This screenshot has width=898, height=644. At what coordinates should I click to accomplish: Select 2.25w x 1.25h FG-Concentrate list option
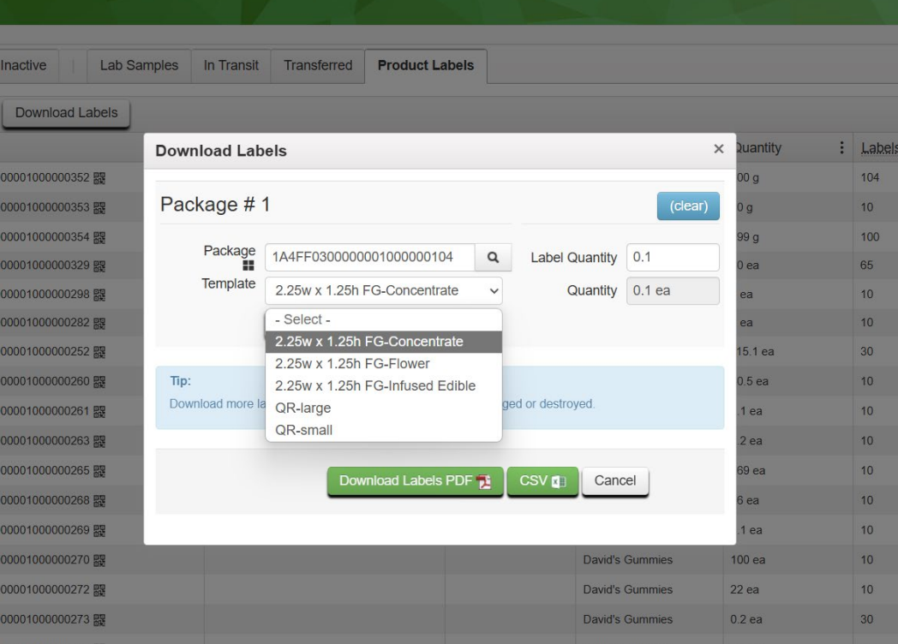[x=384, y=342]
